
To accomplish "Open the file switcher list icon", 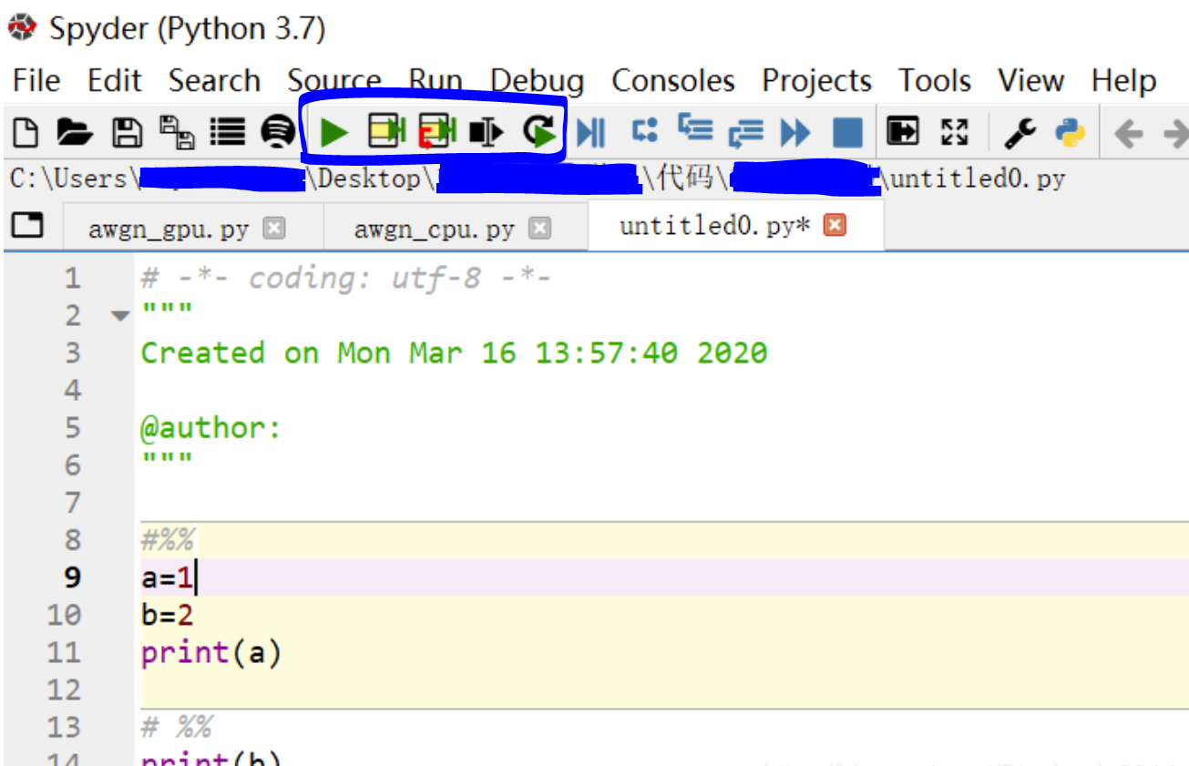I will tap(228, 133).
